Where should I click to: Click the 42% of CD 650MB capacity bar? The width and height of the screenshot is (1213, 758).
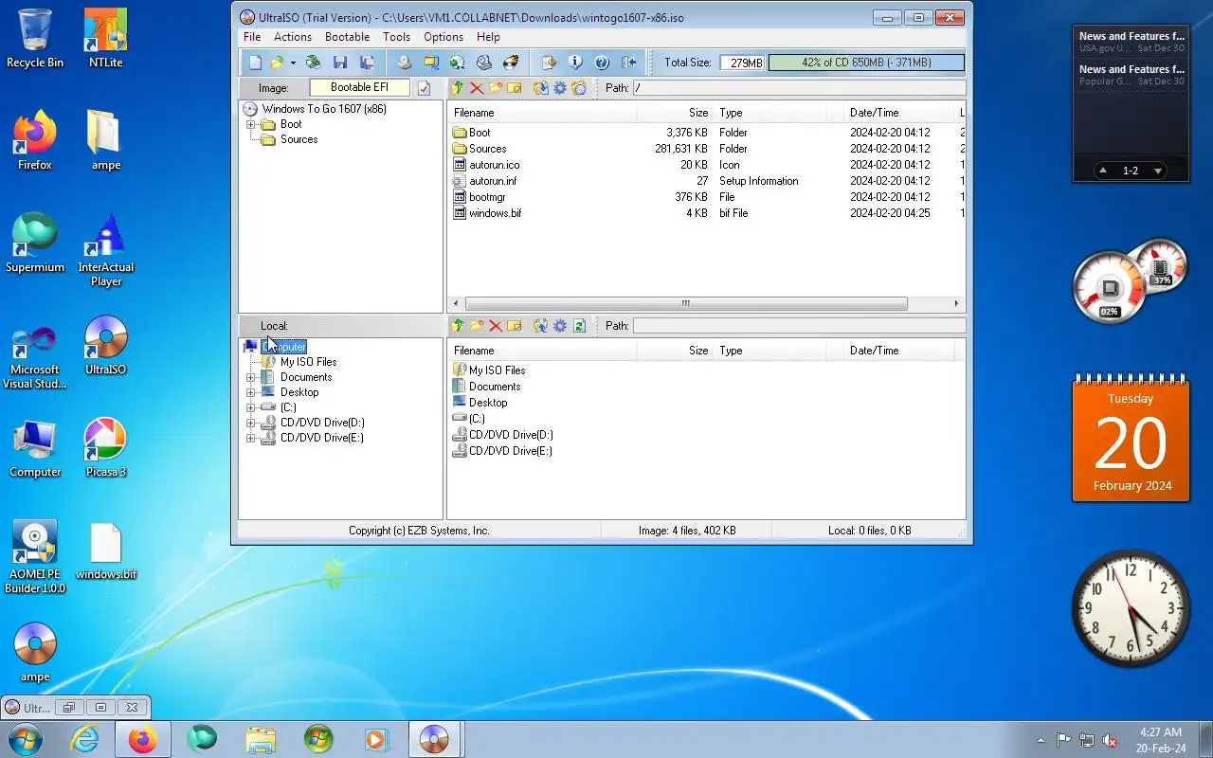point(866,63)
